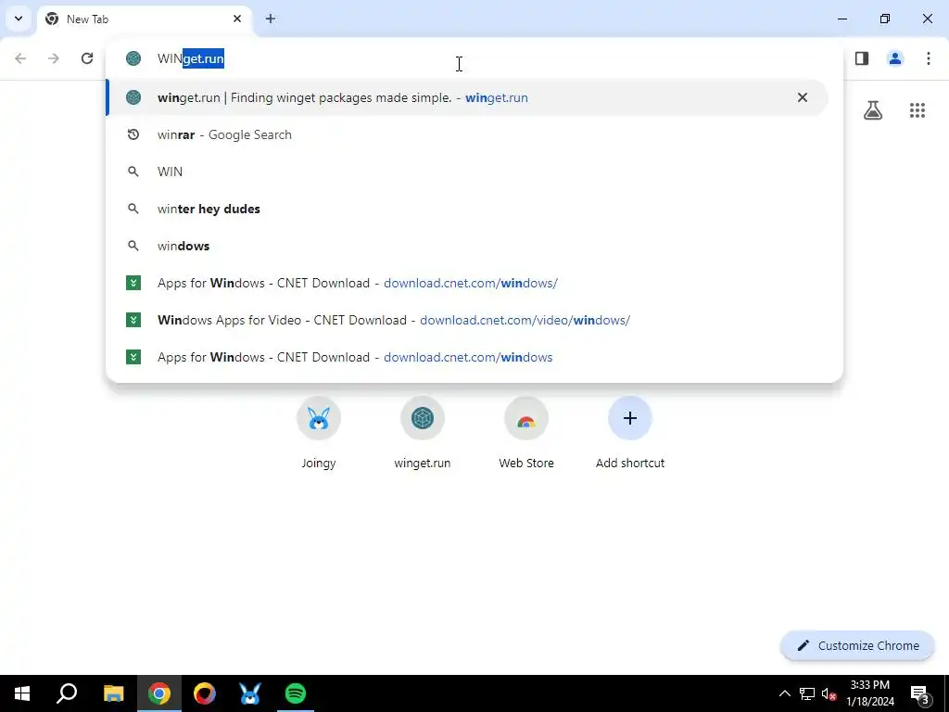The width and height of the screenshot is (949, 712).
Task: Click the winget.run favicon in address bar
Action: tap(133, 58)
